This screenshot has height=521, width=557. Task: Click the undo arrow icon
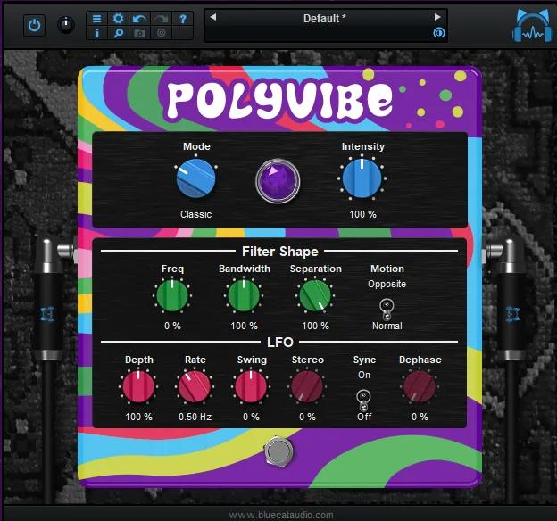[x=139, y=18]
